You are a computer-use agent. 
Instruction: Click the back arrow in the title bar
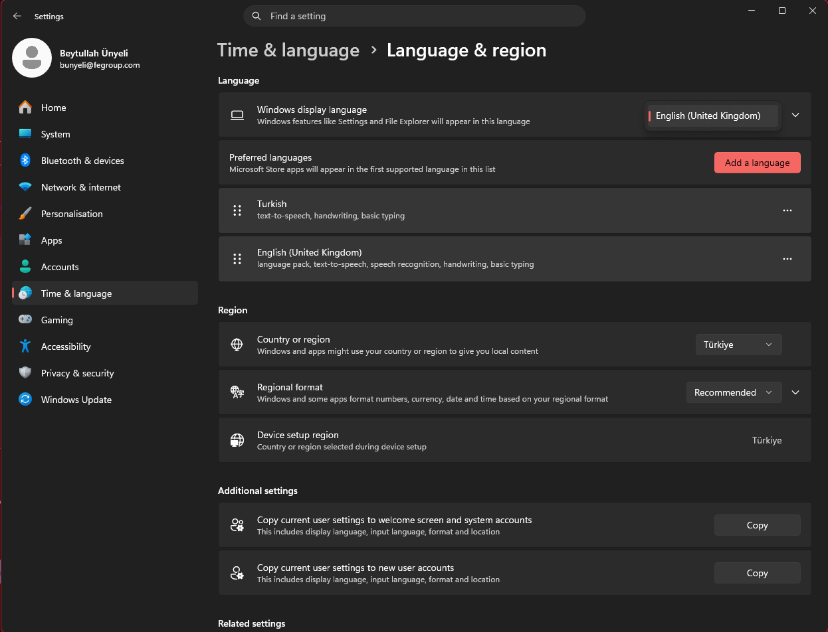[x=17, y=16]
